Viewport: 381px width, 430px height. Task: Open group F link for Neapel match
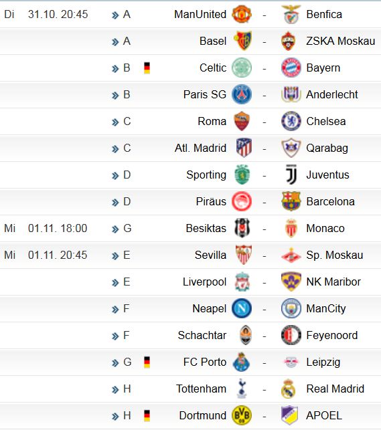(x=127, y=308)
